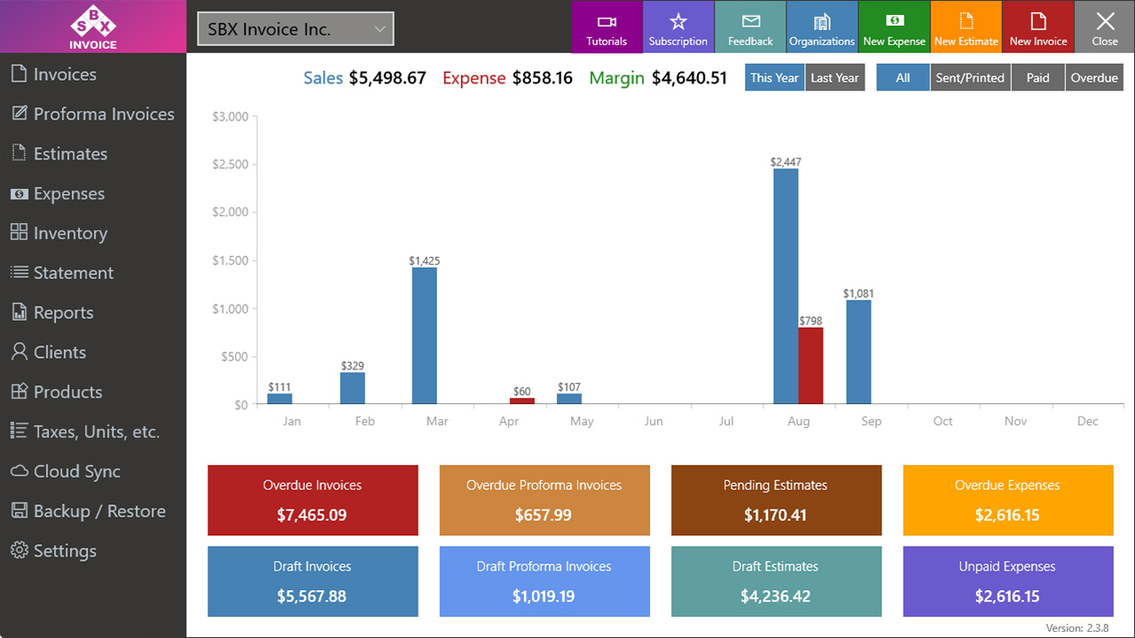This screenshot has height=638, width=1135.
Task: Click the April expense bar $60
Action: click(521, 401)
